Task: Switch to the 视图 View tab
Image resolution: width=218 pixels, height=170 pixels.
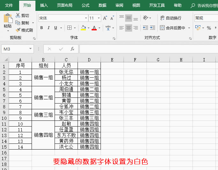Action: pos(136,5)
